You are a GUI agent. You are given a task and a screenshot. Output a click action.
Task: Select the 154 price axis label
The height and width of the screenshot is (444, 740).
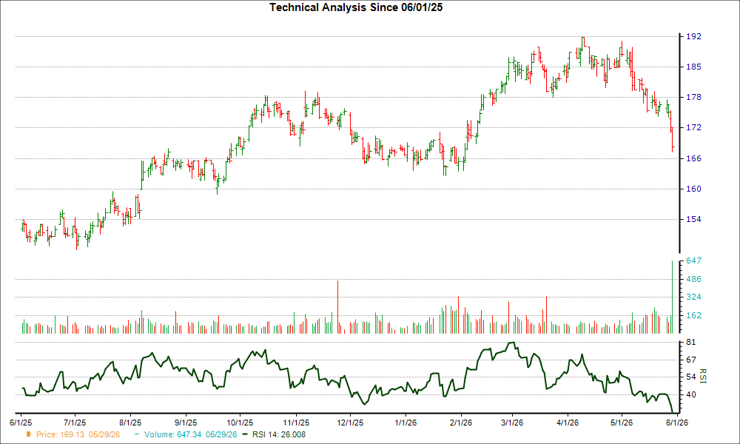693,219
